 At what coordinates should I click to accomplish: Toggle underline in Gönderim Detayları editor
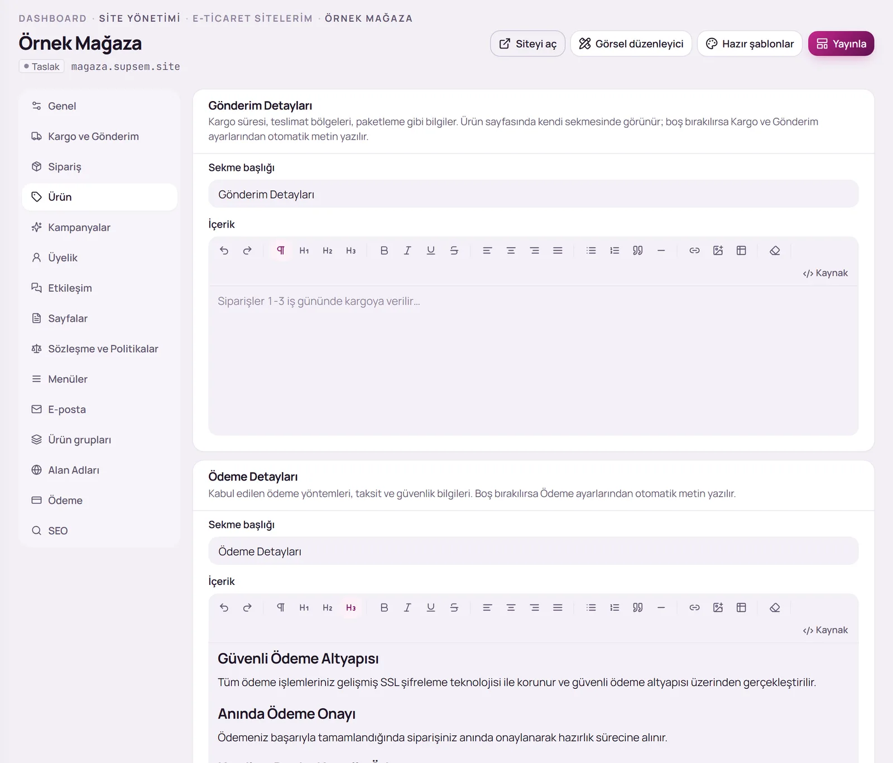431,251
